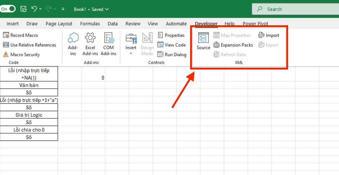Image resolution: width=339 pixels, height=175 pixels.
Task: Toggle Design Mode
Action: [147, 44]
